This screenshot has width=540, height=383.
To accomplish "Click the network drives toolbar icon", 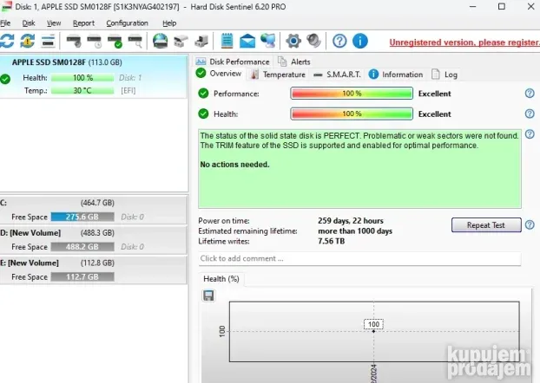I will (x=181, y=41).
